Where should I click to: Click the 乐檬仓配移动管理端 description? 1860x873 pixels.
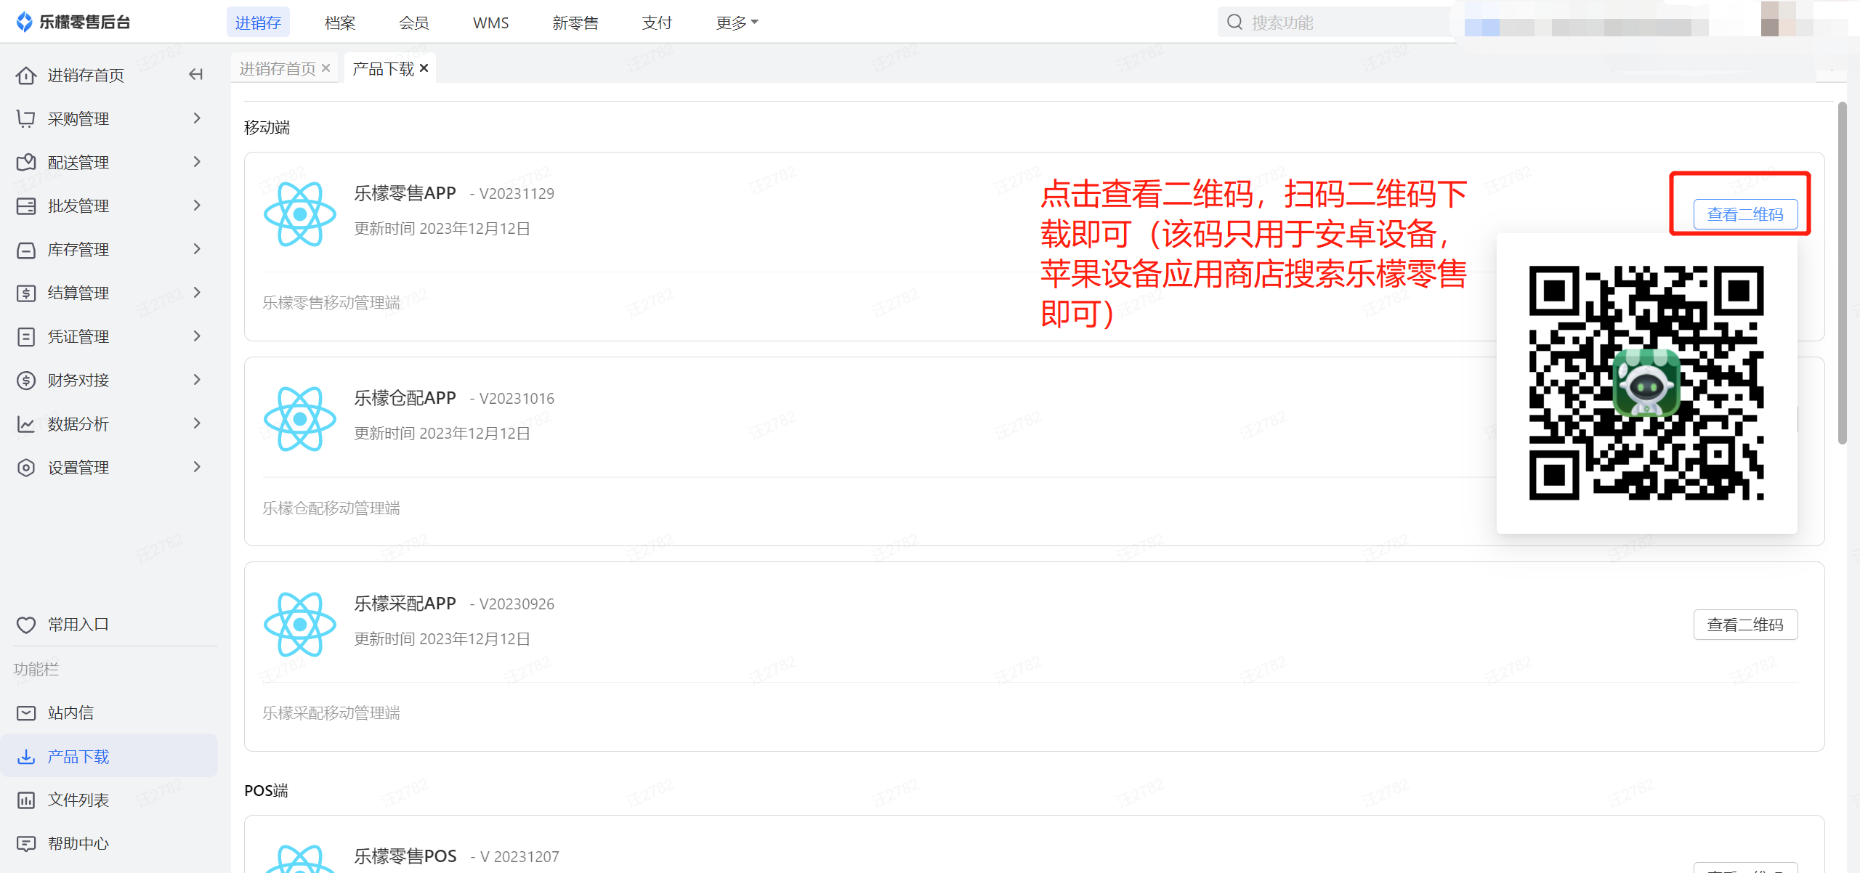[x=331, y=508]
